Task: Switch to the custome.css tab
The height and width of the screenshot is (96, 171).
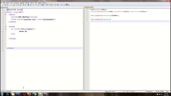Action: [x=89, y=7]
